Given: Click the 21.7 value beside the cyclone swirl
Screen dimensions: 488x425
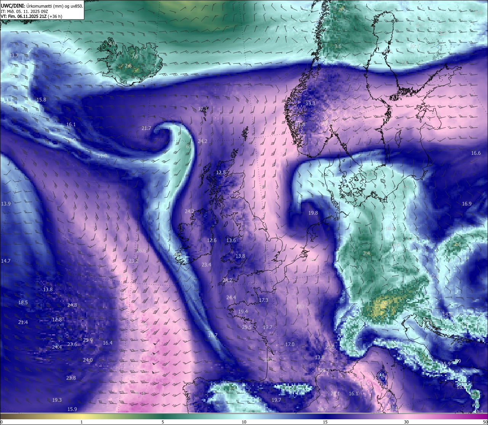Looking at the screenshot, I should 146,128.
